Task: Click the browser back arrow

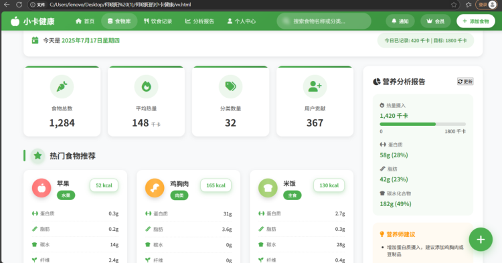Action: point(7,5)
